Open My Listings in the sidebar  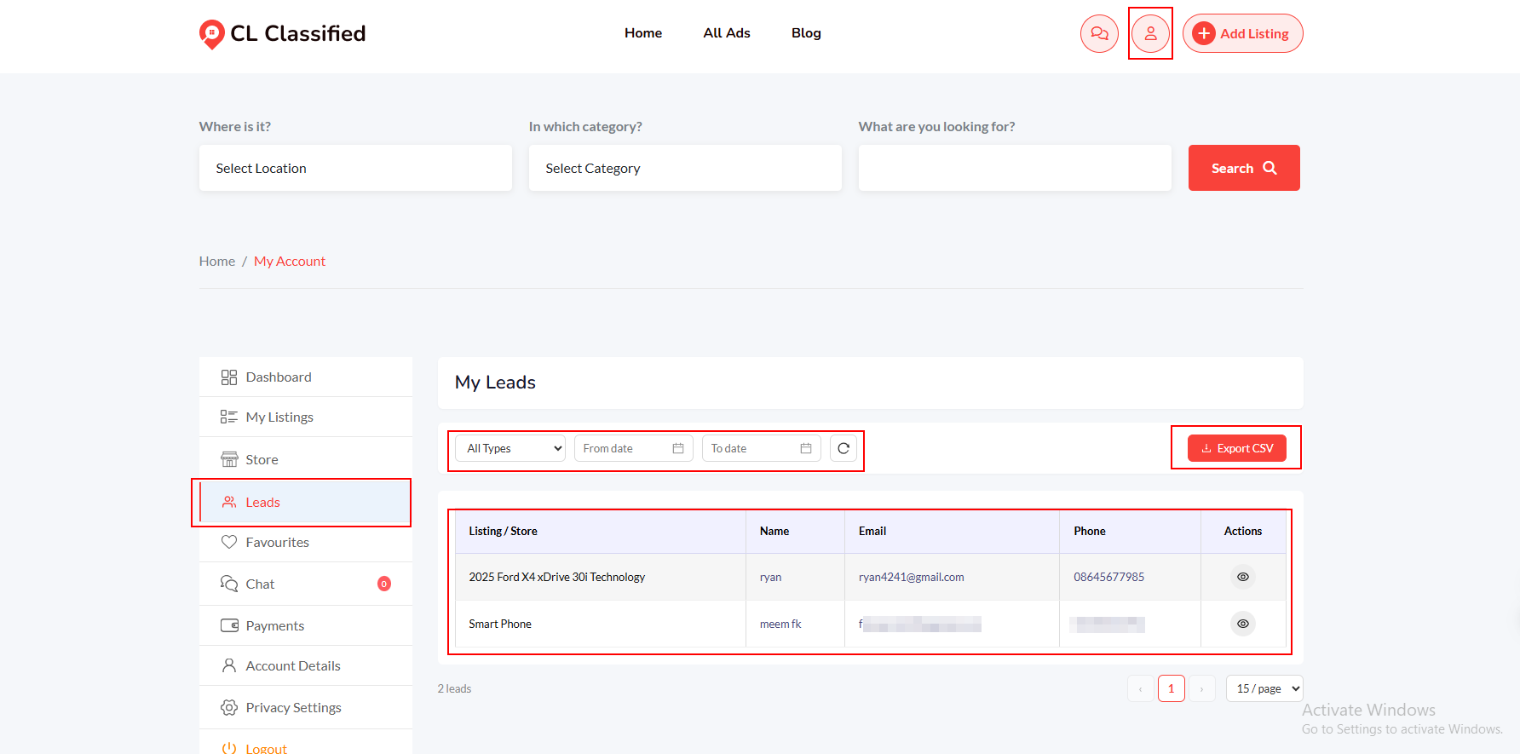tap(306, 417)
